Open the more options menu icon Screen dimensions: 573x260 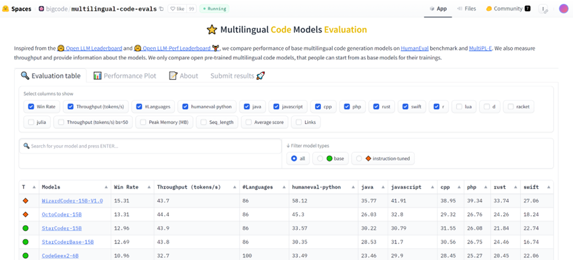(x=543, y=9)
